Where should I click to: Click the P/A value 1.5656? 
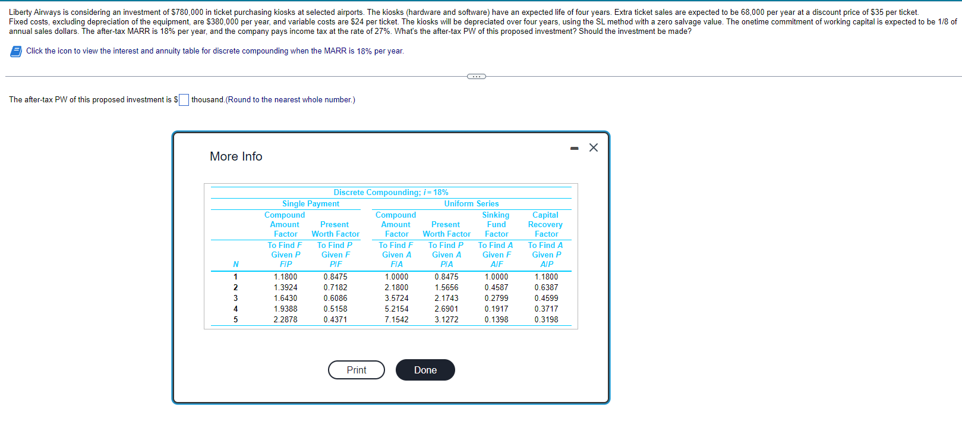pyautogui.click(x=446, y=287)
